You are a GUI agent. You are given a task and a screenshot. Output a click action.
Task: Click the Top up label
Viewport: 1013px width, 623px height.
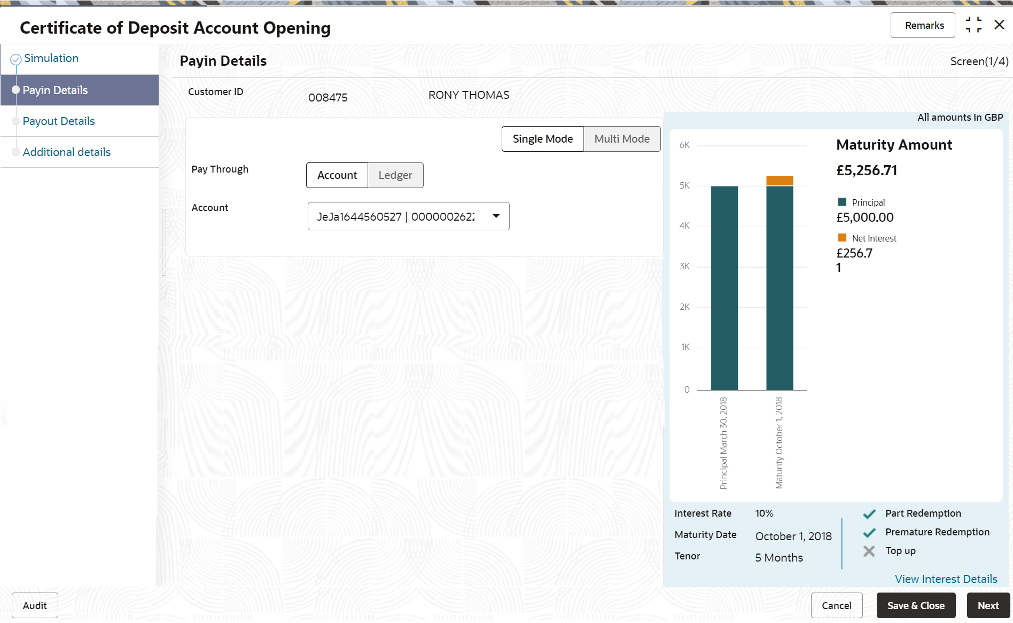click(900, 551)
